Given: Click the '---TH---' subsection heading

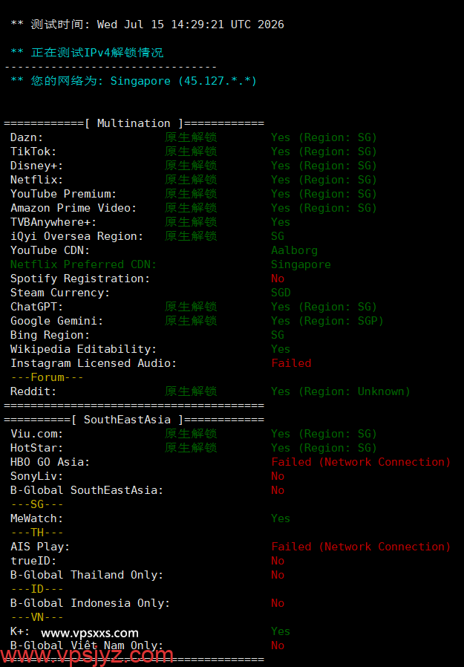Looking at the screenshot, I should click(36, 533).
